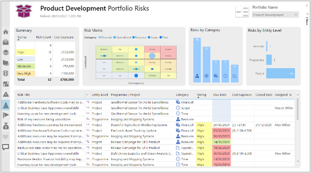
Task: Select the Financial coins bar in Risks by Category
Action: point(216,71)
